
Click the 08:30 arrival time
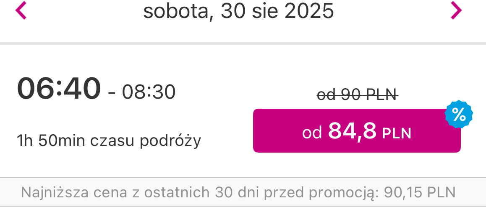(x=149, y=92)
